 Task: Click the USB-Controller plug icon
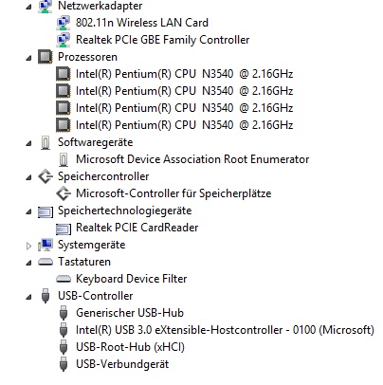pyautogui.click(x=46, y=296)
